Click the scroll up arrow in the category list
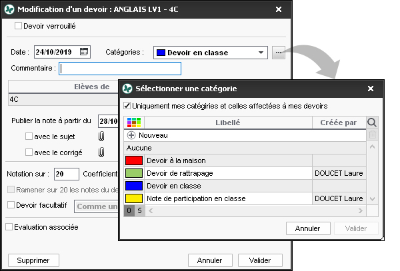 pos(372,146)
